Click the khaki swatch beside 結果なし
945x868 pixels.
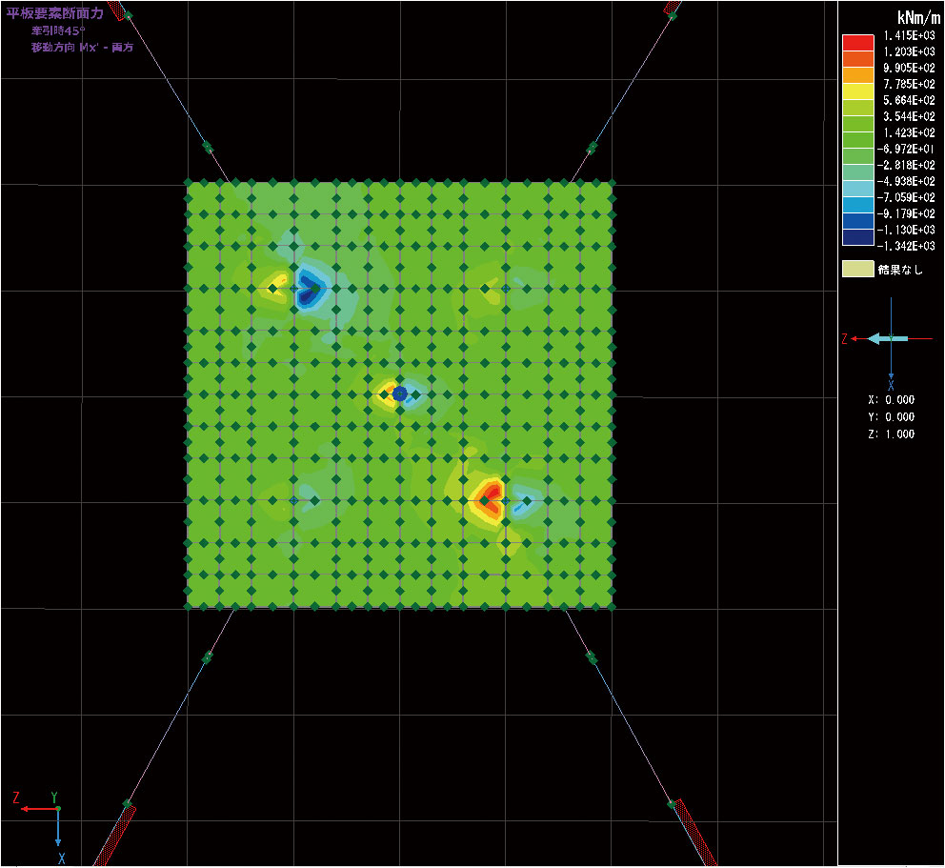(x=857, y=269)
